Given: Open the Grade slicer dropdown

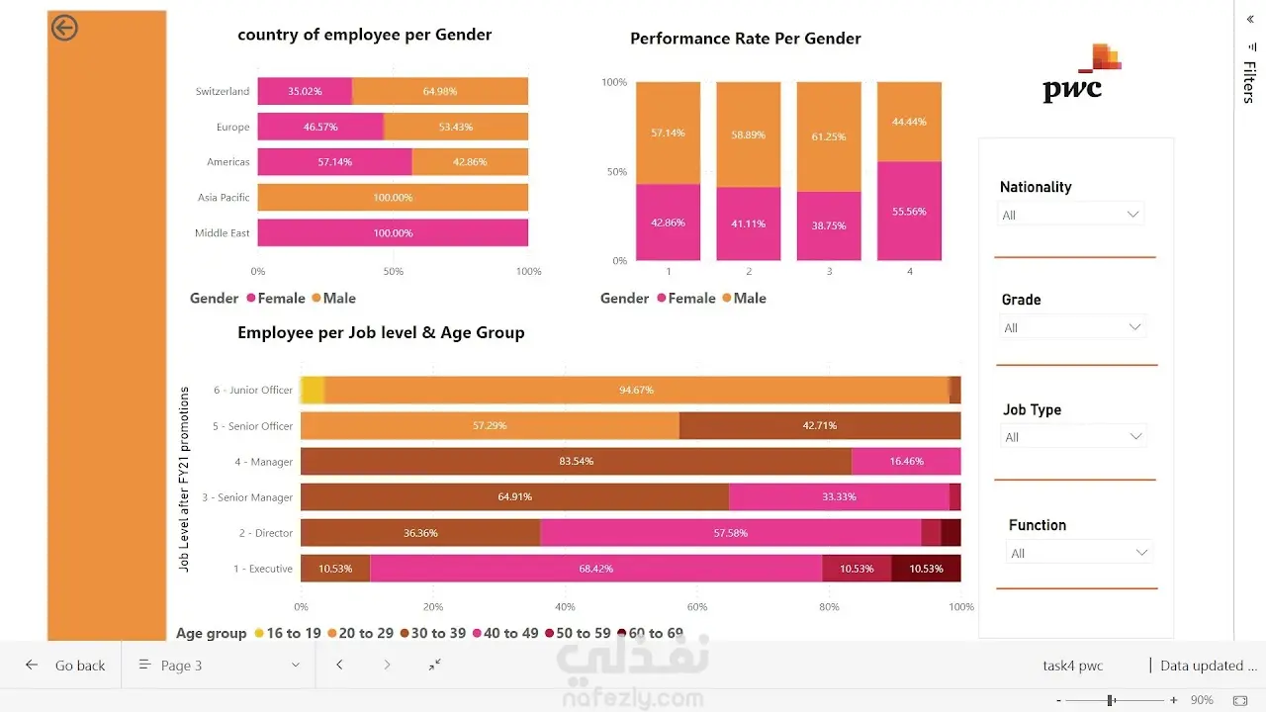Looking at the screenshot, I should click(x=1072, y=327).
